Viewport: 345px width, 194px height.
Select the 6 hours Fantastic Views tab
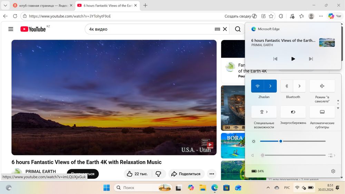click(x=107, y=6)
